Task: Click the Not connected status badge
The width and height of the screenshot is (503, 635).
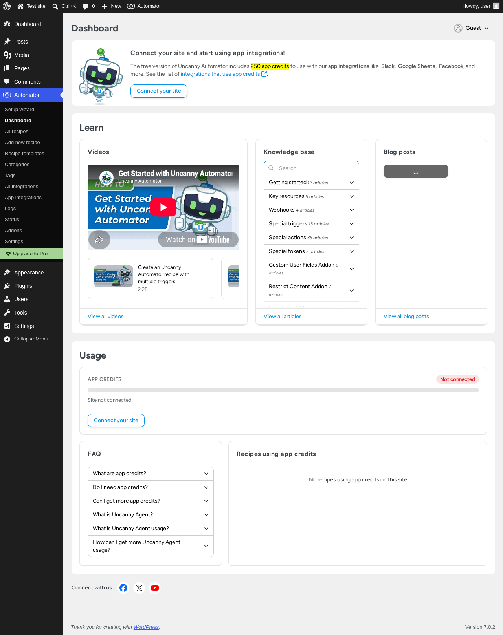Action: pyautogui.click(x=457, y=379)
